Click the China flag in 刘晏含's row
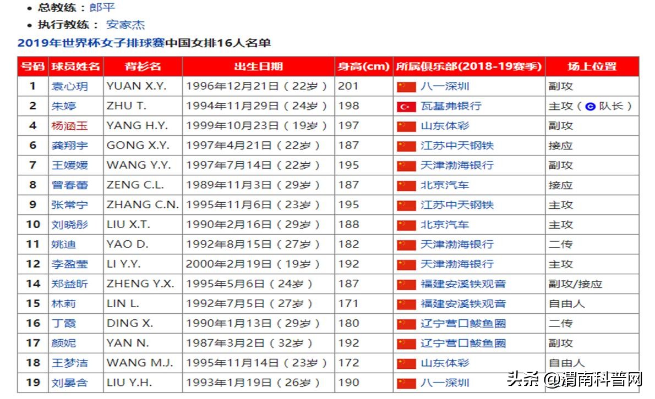 click(x=406, y=383)
